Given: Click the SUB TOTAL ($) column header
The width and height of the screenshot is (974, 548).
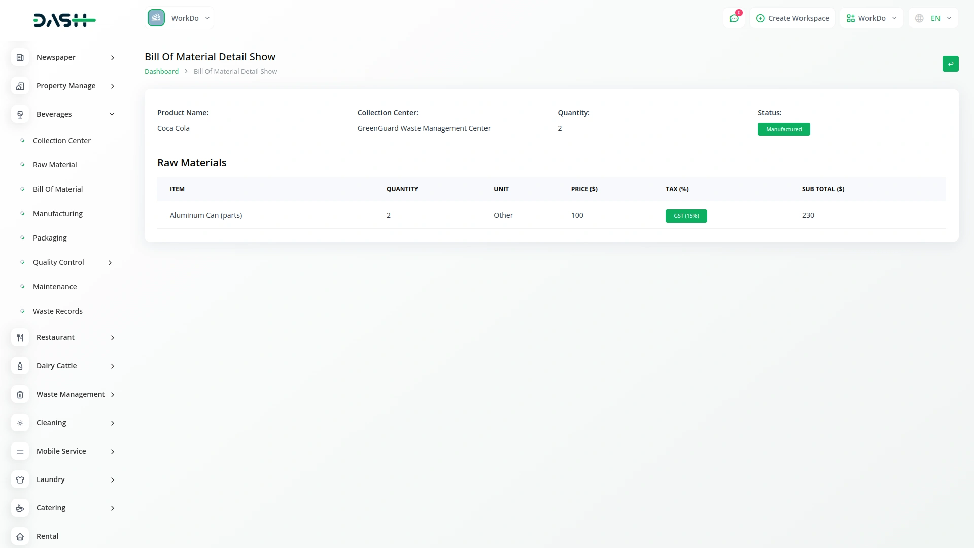Looking at the screenshot, I should (x=823, y=189).
